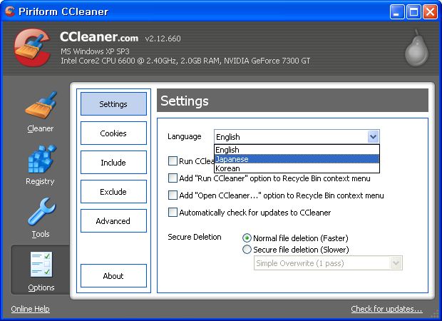Enable Automatically check for updates checkbox
The width and height of the screenshot is (442, 321).
pyautogui.click(x=173, y=212)
